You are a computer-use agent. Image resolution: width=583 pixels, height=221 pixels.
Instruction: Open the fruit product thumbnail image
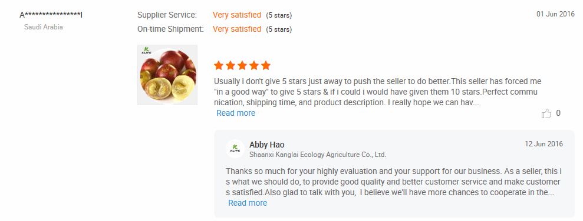(x=167, y=75)
